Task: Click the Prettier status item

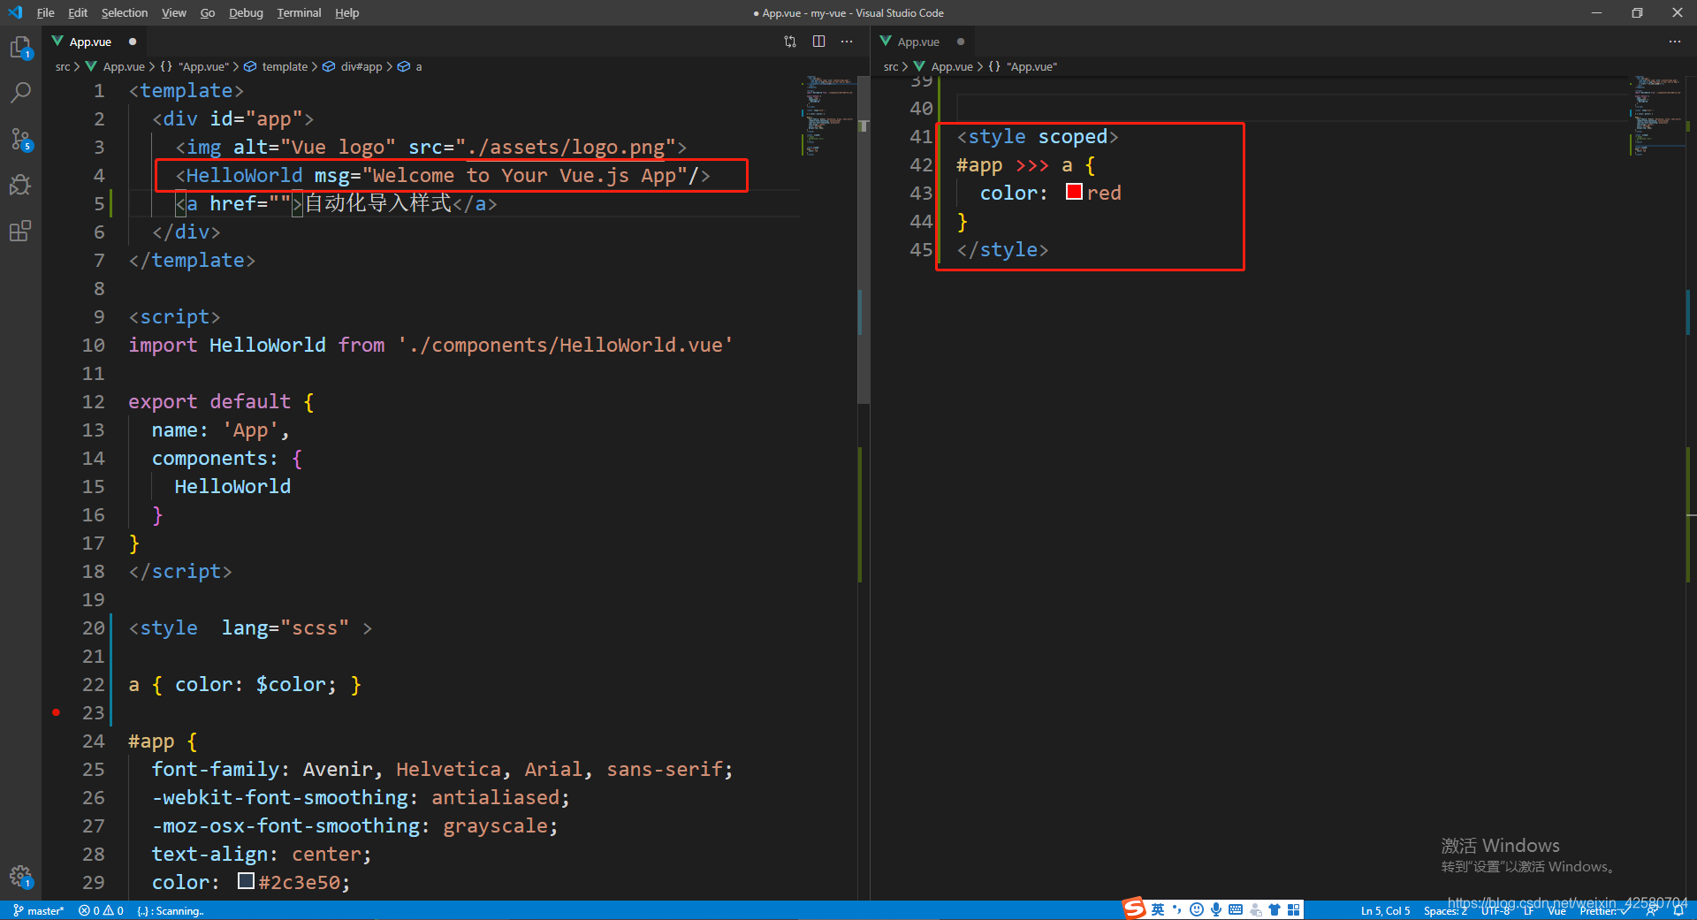Action: coord(1605,911)
